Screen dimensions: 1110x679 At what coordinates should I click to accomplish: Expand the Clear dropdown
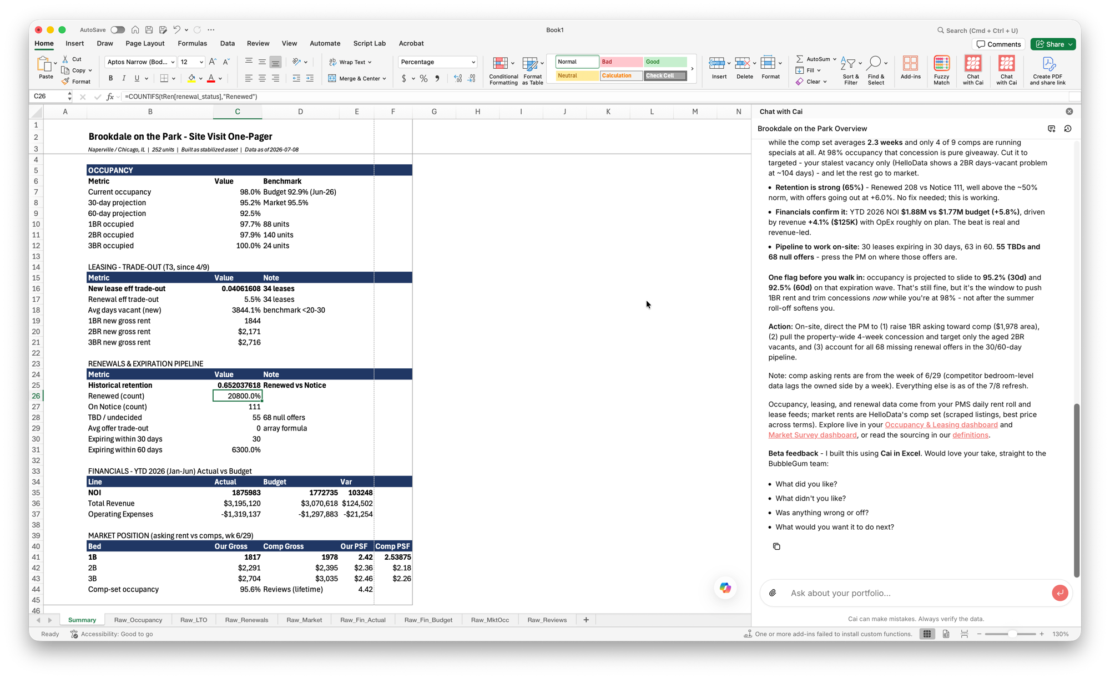tap(825, 82)
